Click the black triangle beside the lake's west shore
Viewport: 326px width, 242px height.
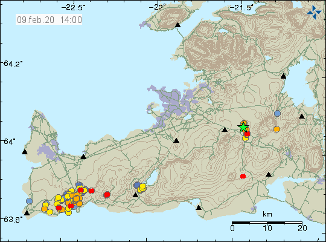(283, 76)
